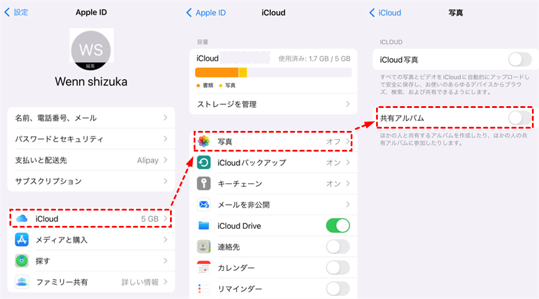Open メールを非公開 settings
539x299 pixels.
click(273, 205)
